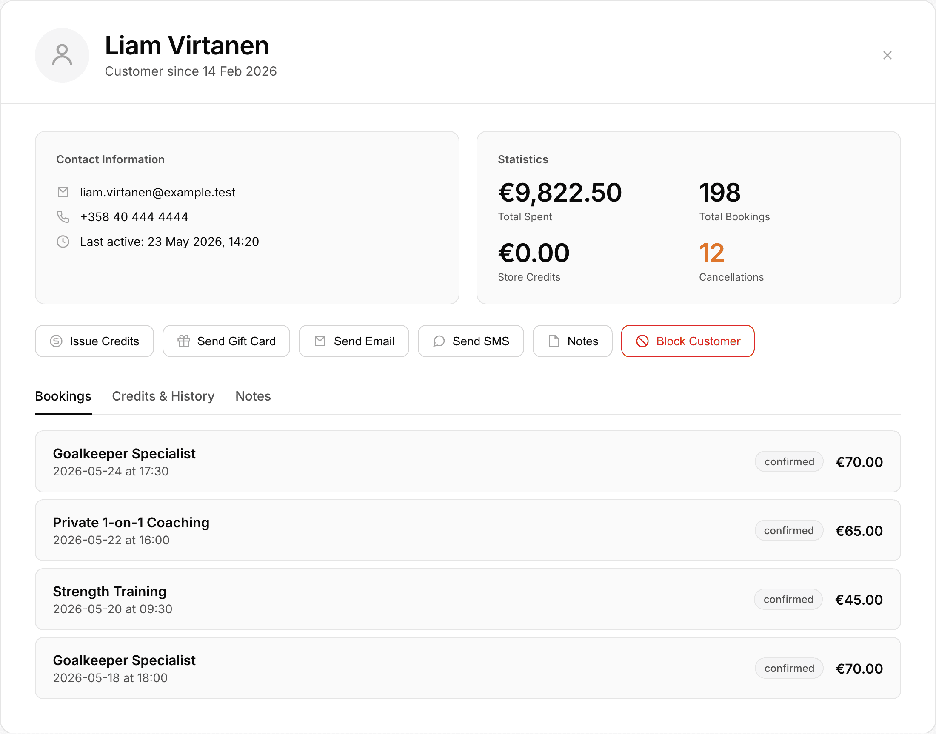This screenshot has width=936, height=734.
Task: Open the Send Email action
Action: tap(354, 341)
